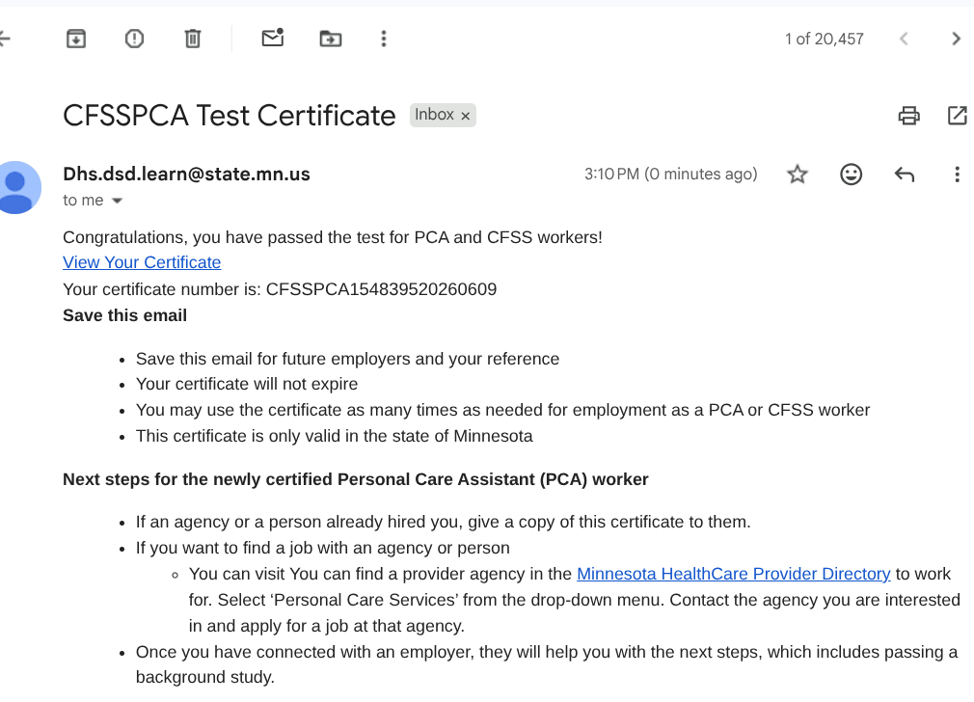Delete the email with the trash icon
Screen dimensions: 974x702
193,39
